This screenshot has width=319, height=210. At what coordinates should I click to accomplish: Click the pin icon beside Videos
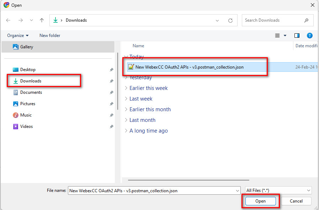(x=111, y=126)
